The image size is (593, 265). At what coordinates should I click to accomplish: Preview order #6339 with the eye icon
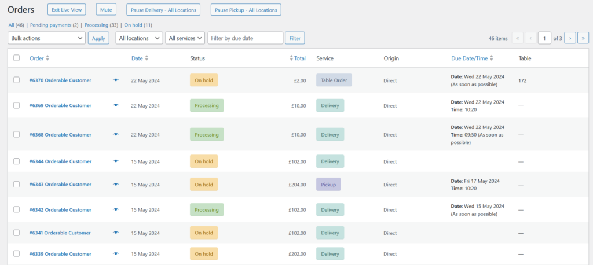coord(116,254)
